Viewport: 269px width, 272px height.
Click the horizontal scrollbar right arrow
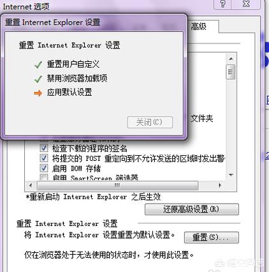pos(220,185)
